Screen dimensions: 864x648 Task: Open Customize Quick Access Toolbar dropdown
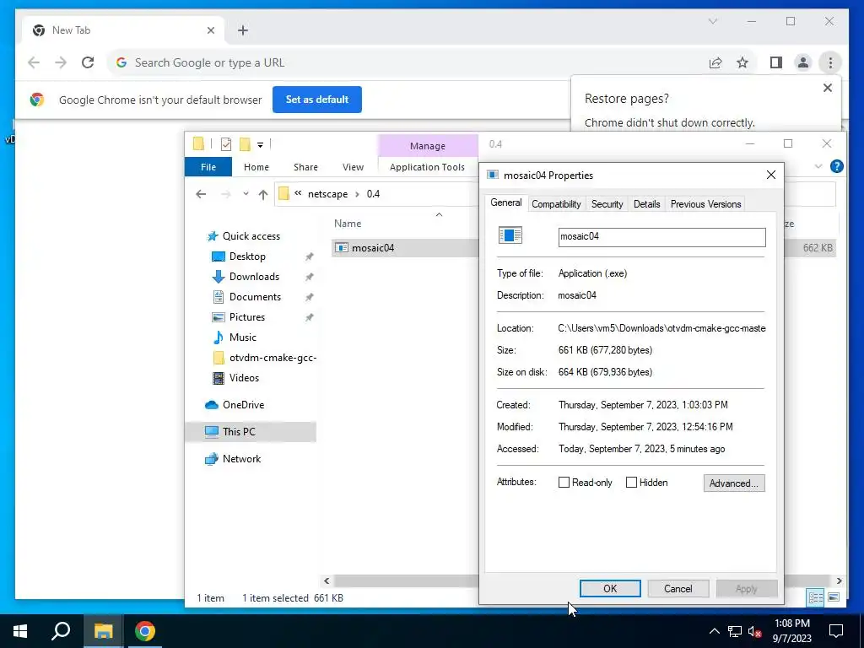coord(260,145)
